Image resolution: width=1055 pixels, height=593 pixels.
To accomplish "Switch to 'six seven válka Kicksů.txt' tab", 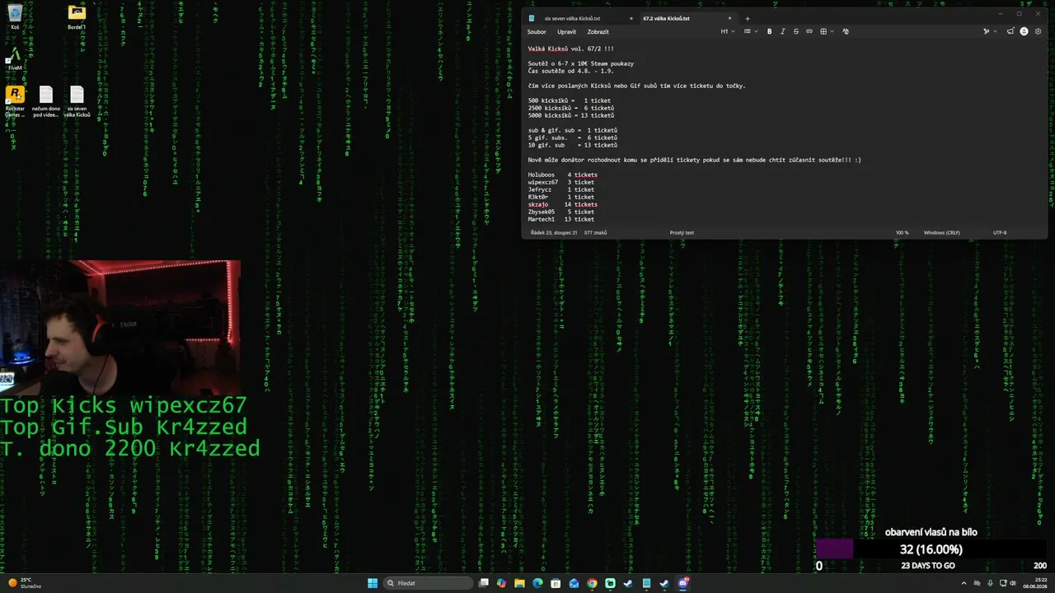I will coord(572,18).
